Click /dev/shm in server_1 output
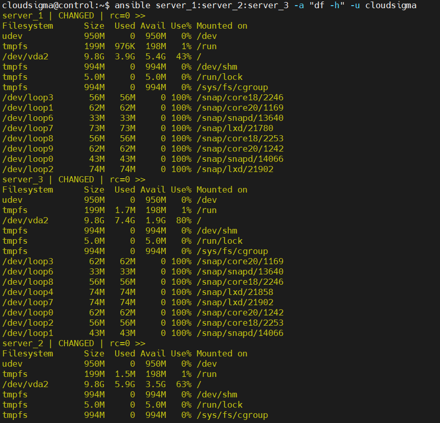Screen dimensions: 440x423 coord(217,67)
